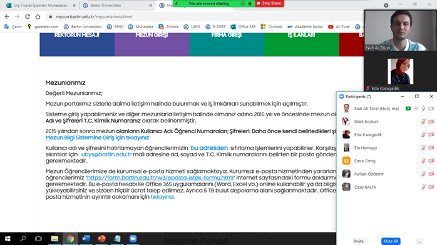Click the ubys@bartin.edu.tr email link
The height and width of the screenshot is (245, 437).
[106, 154]
